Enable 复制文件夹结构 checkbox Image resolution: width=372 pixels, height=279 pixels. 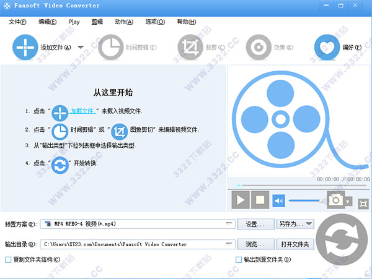point(8,260)
